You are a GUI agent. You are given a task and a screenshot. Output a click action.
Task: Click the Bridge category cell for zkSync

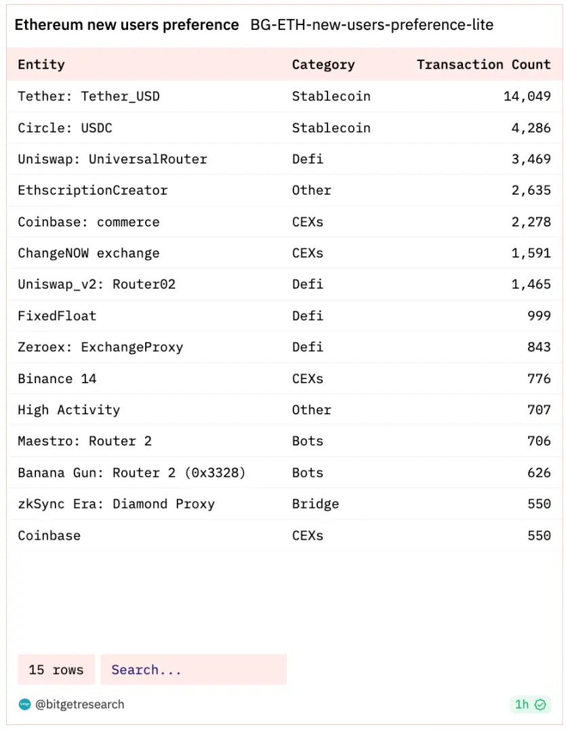(315, 504)
